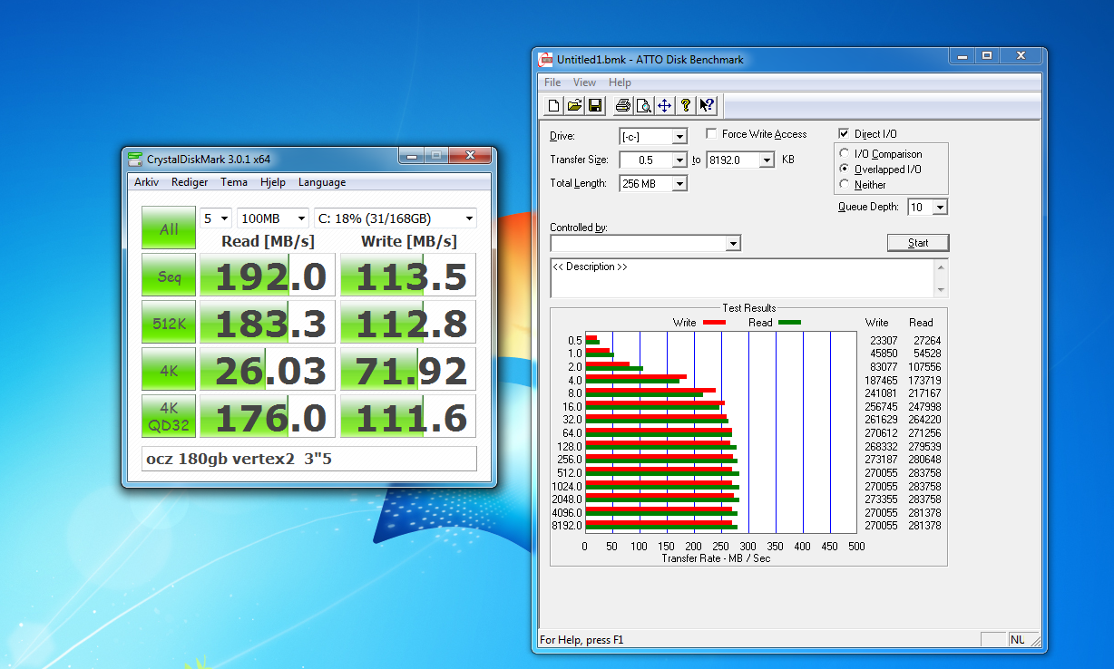Click the ATTO Disk Benchmark title bar icon
Image resolution: width=1114 pixels, height=669 pixels.
pyautogui.click(x=545, y=60)
